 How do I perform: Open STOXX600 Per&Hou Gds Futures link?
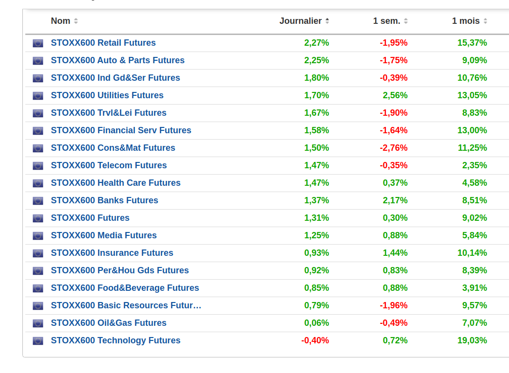click(x=120, y=270)
